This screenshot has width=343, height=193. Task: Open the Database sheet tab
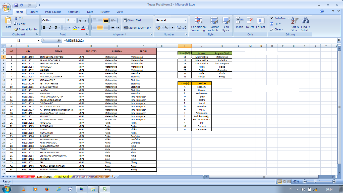coord(44,176)
